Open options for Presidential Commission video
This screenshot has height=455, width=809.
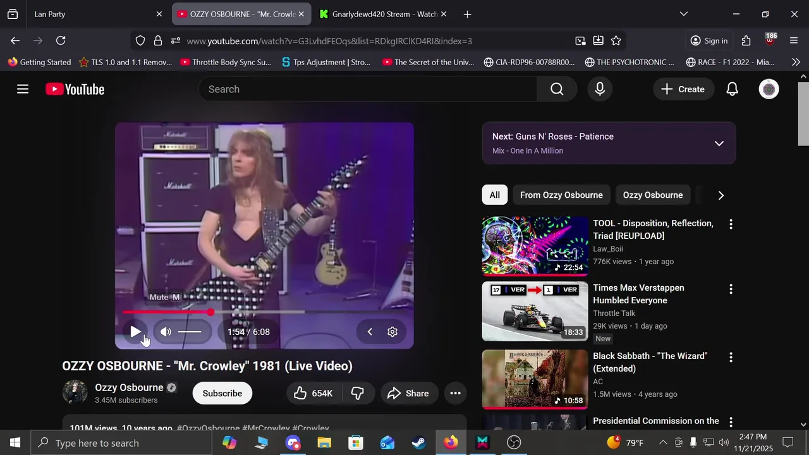[x=731, y=422]
